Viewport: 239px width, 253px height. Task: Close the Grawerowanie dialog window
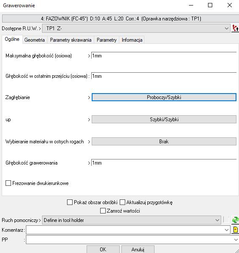click(x=230, y=5)
